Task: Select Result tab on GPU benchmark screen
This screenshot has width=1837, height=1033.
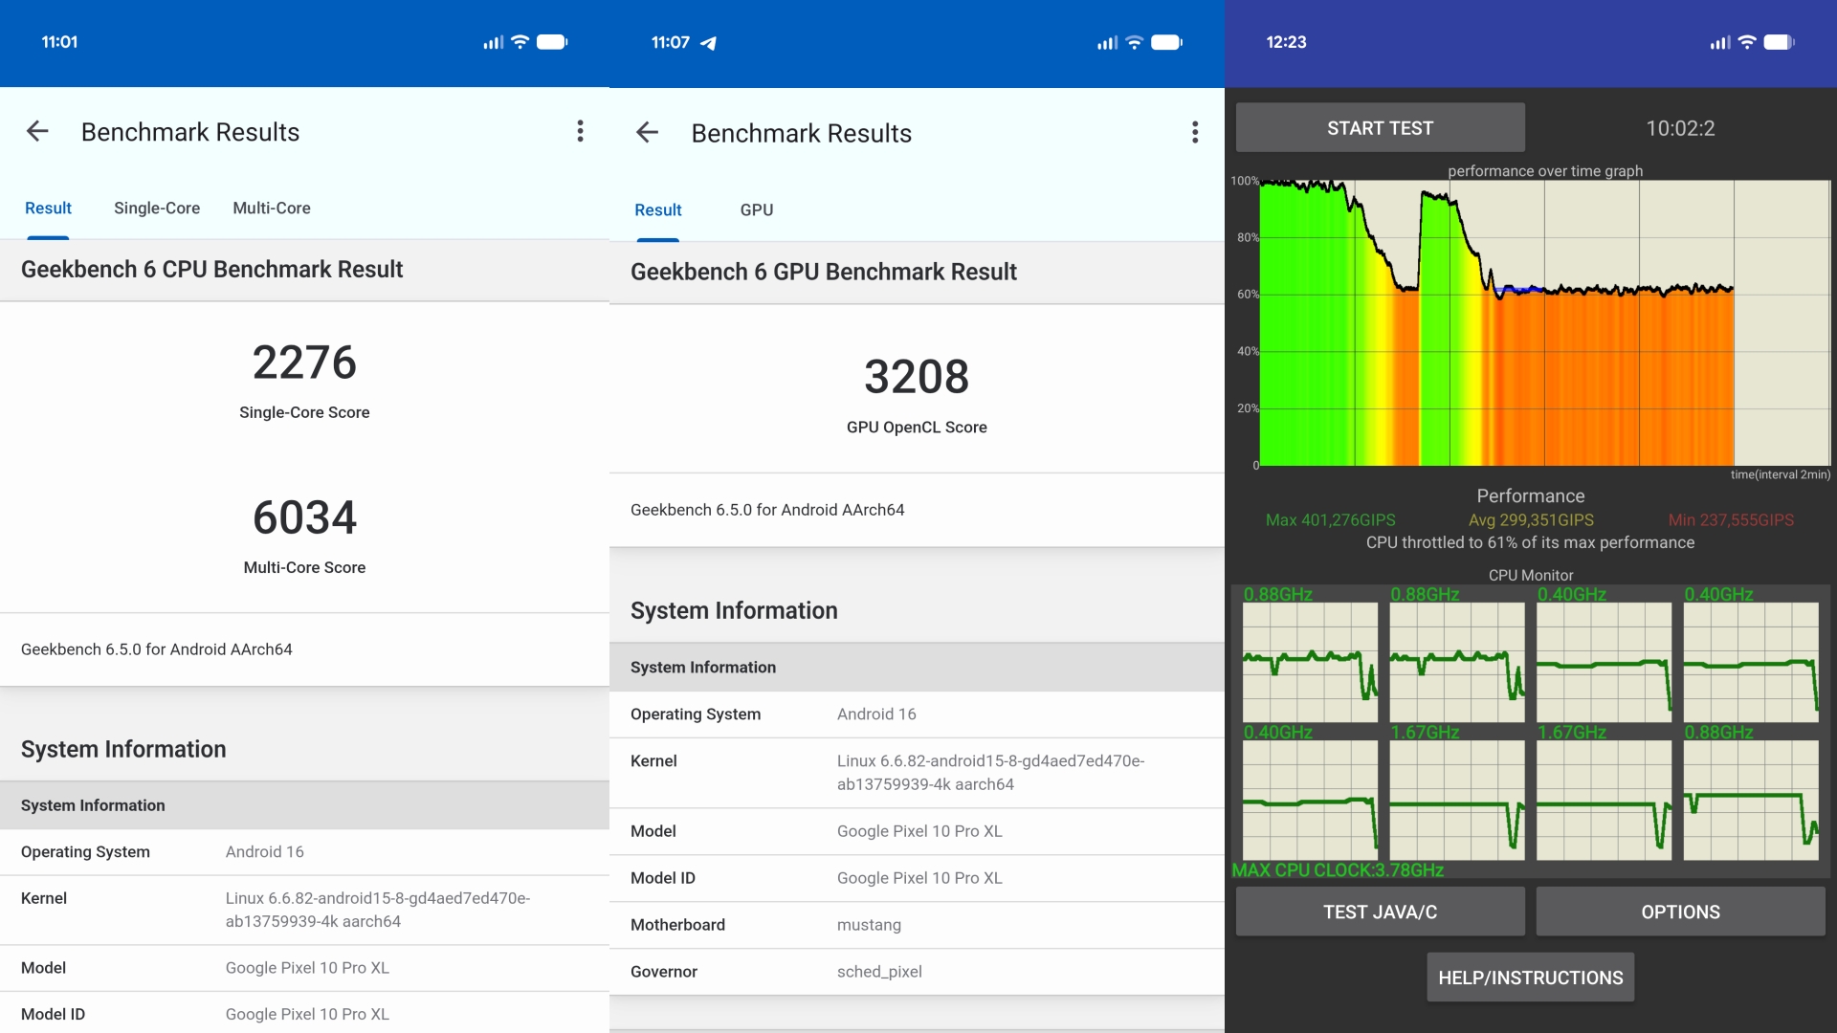Action: tap(658, 209)
